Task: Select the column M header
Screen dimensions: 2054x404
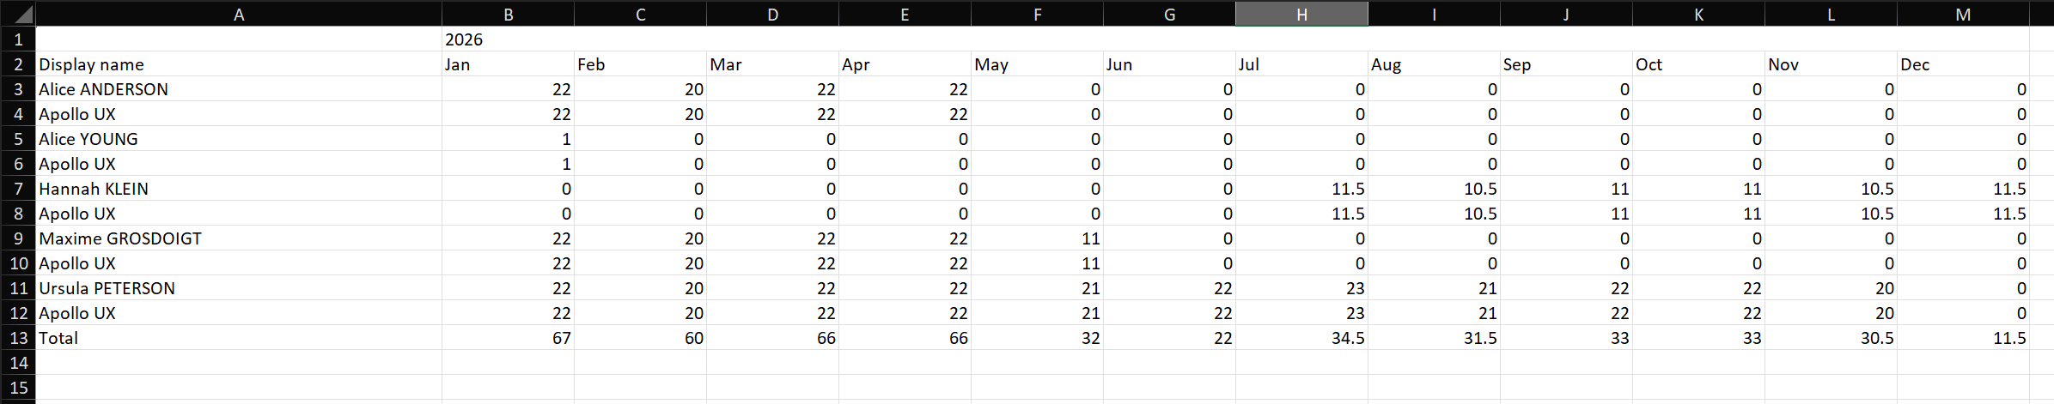Action: [1963, 15]
